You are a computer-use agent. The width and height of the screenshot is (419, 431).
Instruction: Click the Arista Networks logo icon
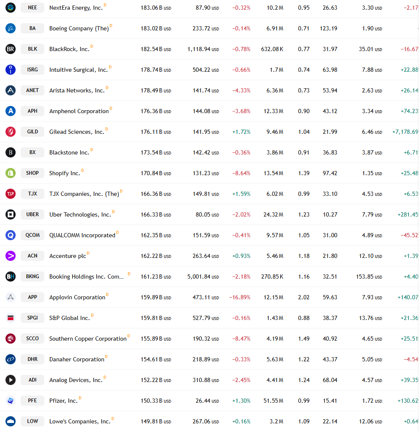(11, 90)
